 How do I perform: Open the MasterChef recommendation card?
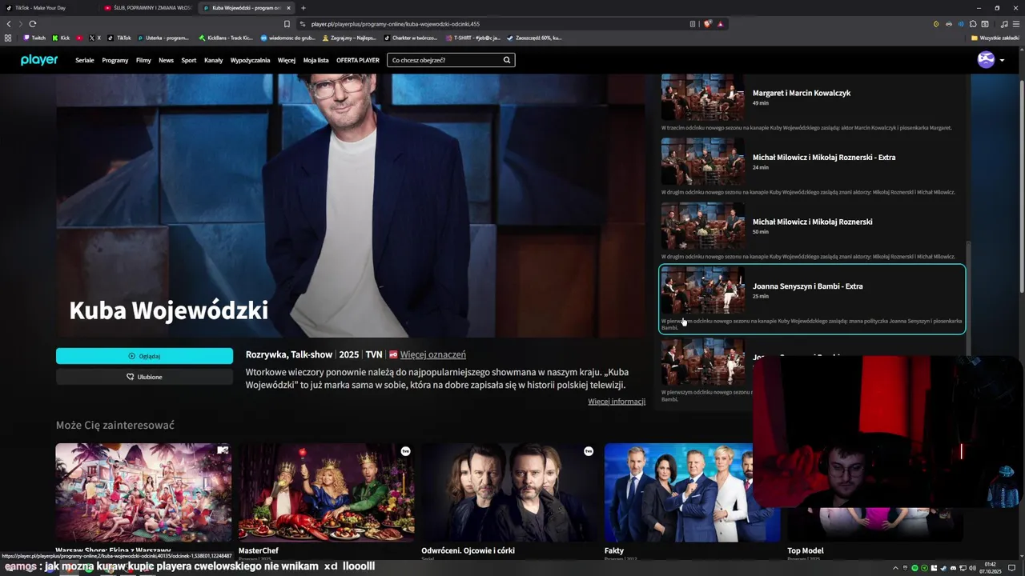pos(326,493)
